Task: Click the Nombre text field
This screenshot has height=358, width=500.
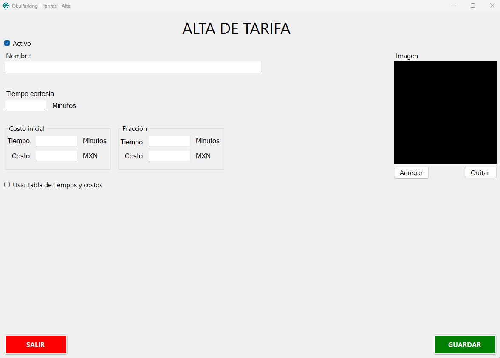Action: (x=133, y=67)
